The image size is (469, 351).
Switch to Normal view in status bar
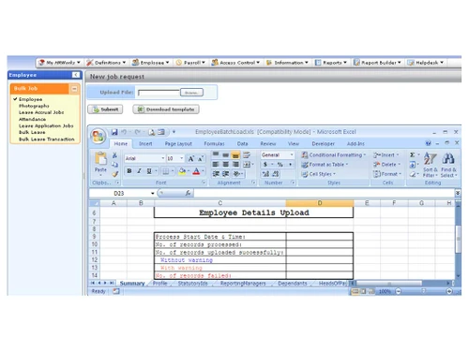pos(356,291)
